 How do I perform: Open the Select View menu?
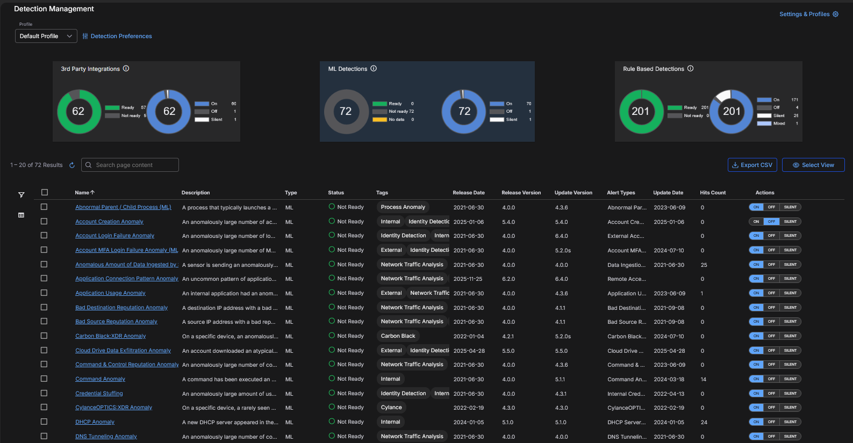click(813, 165)
